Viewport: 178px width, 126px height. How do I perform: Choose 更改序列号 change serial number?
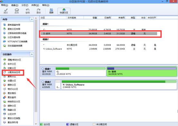point(11,122)
